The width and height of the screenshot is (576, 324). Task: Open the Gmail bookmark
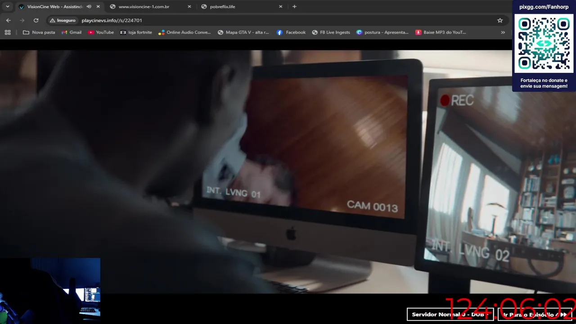(72, 32)
